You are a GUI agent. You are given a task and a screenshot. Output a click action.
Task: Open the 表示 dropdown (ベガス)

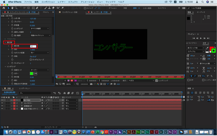(141, 81)
